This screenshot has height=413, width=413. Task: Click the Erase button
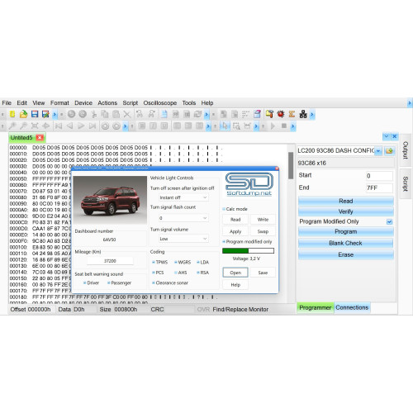tap(346, 254)
